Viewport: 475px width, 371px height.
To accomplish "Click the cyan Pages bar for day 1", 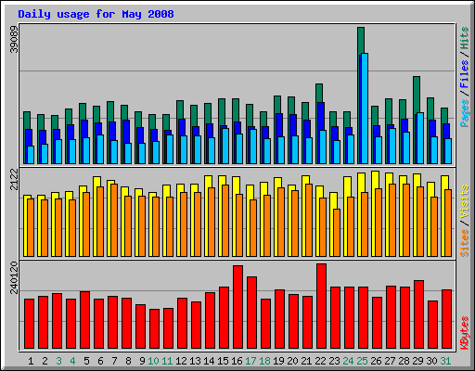I will pos(31,155).
